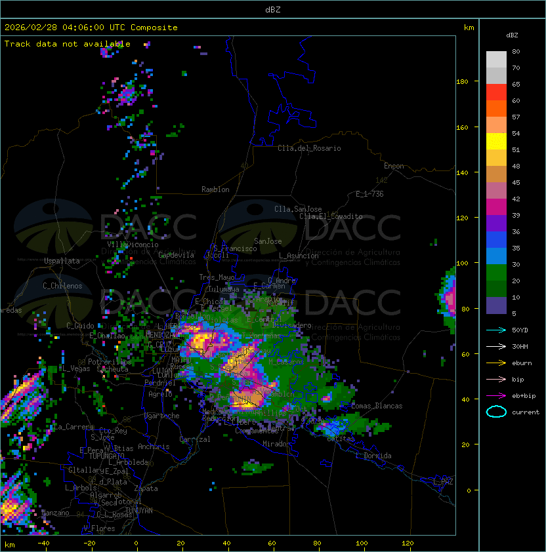The width and height of the screenshot is (546, 552).
Task: Click the Potrerillos map label
Action: (110, 362)
